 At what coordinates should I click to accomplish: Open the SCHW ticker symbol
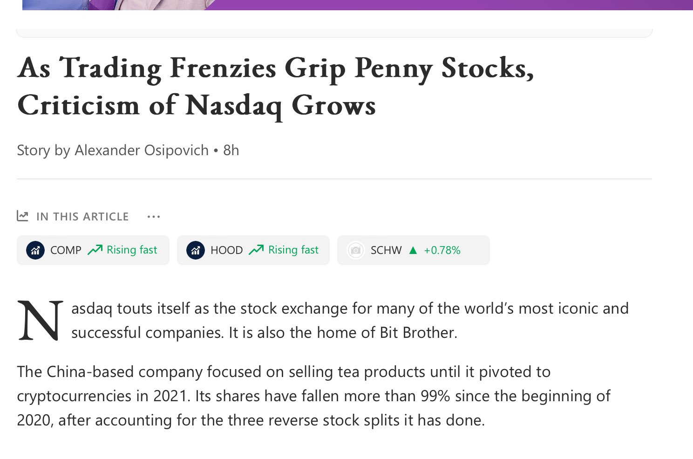pyautogui.click(x=386, y=250)
